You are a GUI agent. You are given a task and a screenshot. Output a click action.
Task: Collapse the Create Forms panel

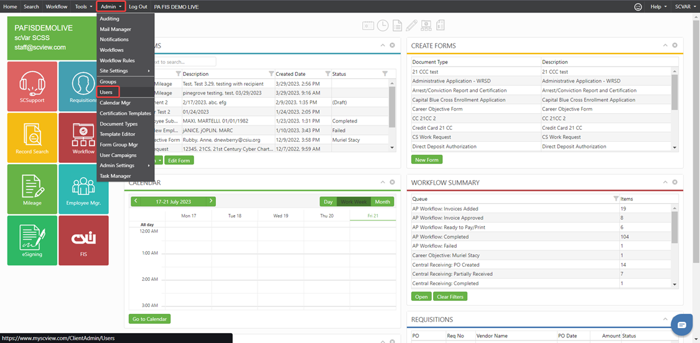(x=665, y=45)
